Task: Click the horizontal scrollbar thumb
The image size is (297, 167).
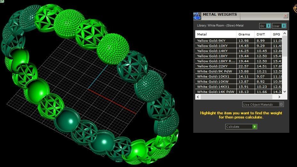Action: pyautogui.click(x=237, y=97)
